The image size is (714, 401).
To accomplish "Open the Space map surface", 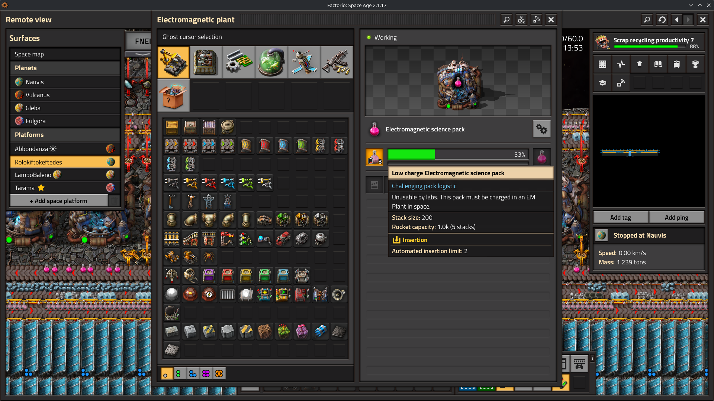I will pos(65,54).
